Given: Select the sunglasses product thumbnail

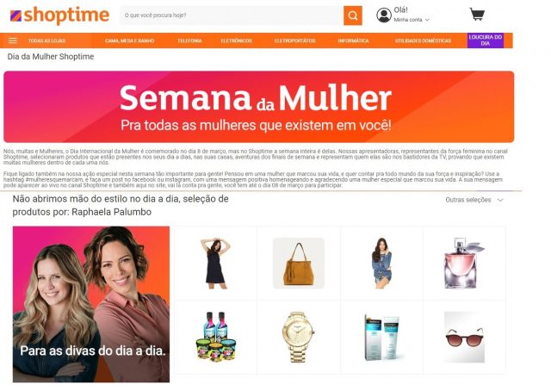Looking at the screenshot, I should (464, 337).
